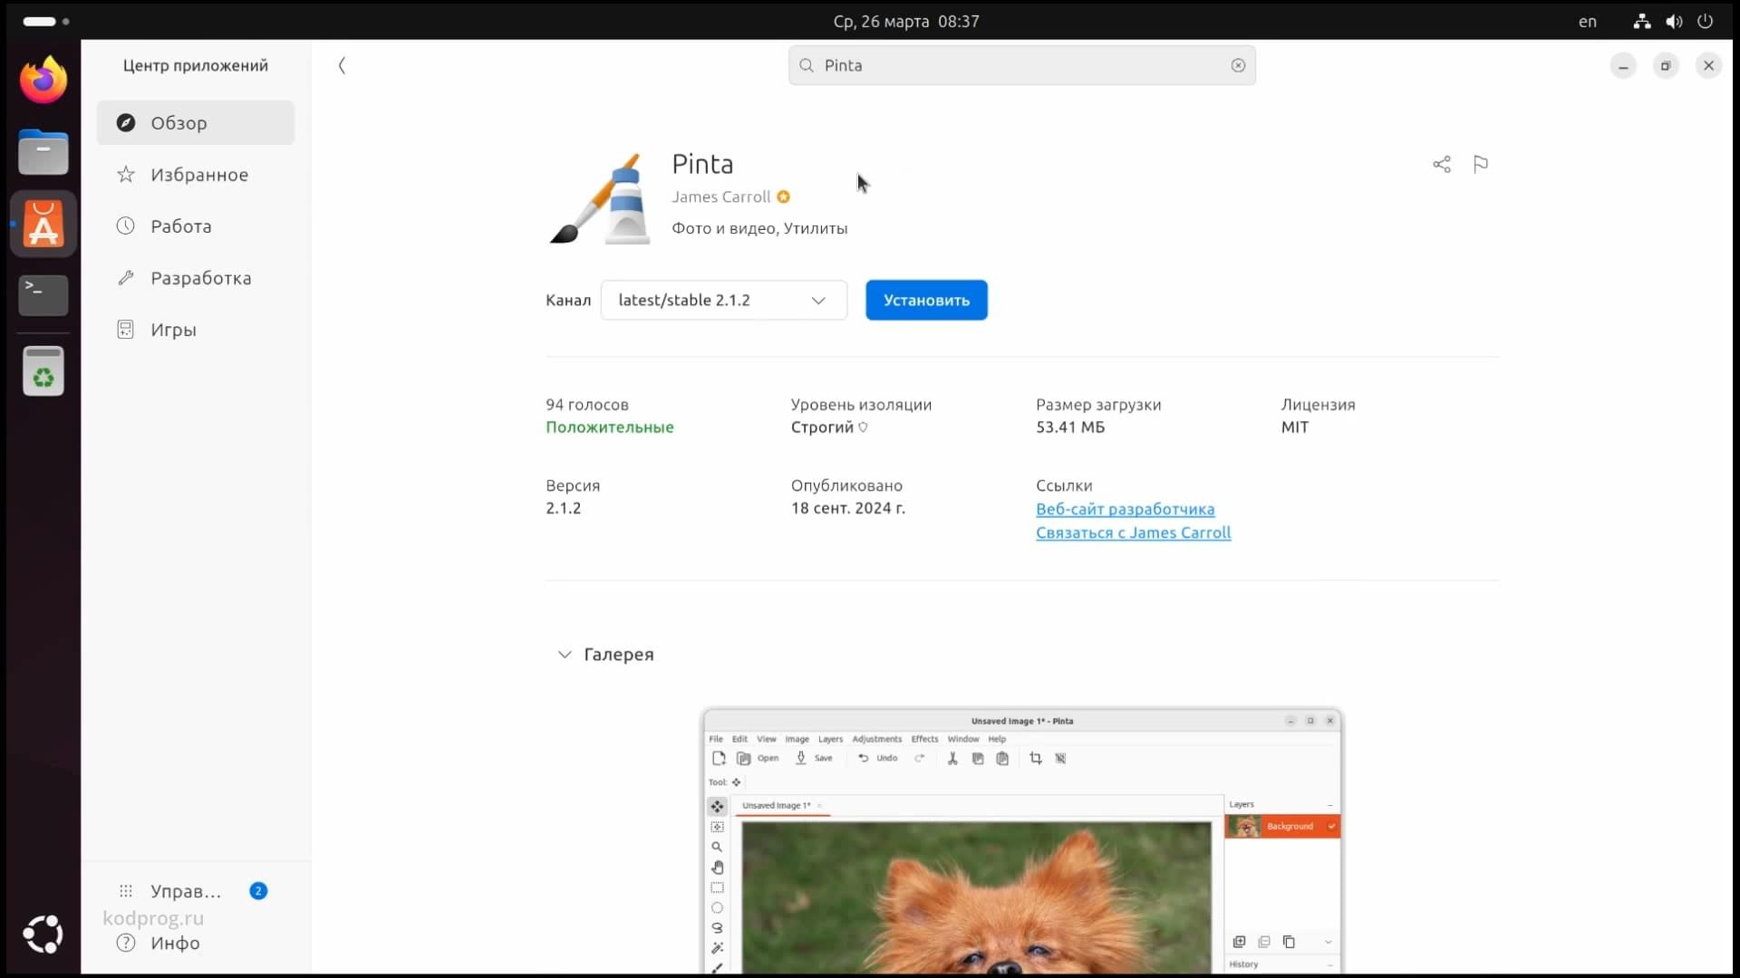Click the Pinta paintbrush app icon
The height and width of the screenshot is (978, 1740).
coord(601,198)
